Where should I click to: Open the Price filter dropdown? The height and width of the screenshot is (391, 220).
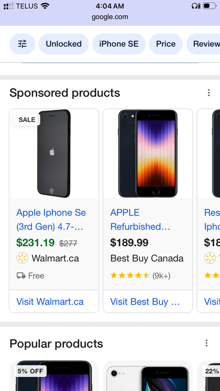(x=166, y=44)
